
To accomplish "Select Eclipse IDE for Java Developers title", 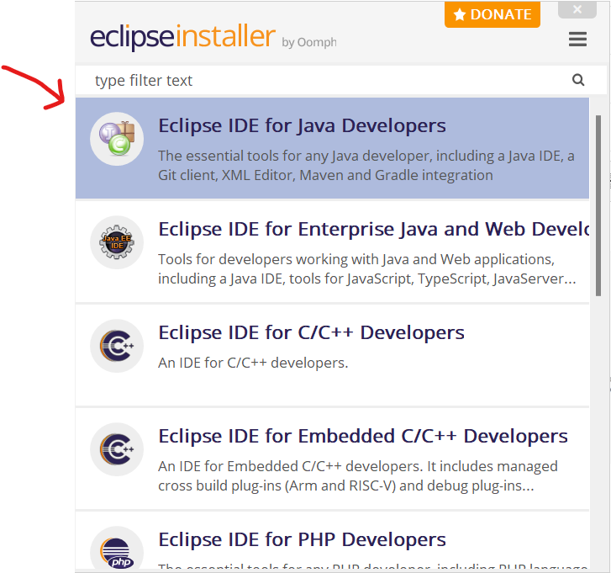I will click(302, 125).
